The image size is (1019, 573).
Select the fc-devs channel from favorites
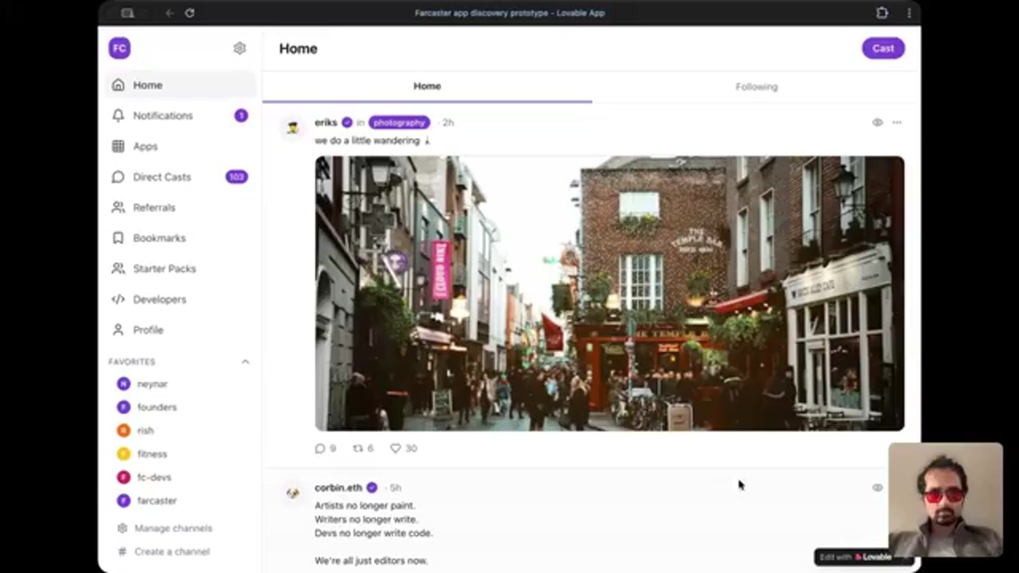pos(154,477)
